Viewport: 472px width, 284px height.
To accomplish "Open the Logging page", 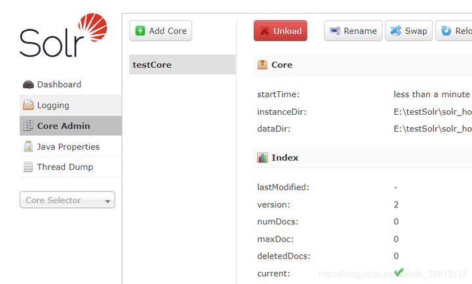I will coord(53,105).
